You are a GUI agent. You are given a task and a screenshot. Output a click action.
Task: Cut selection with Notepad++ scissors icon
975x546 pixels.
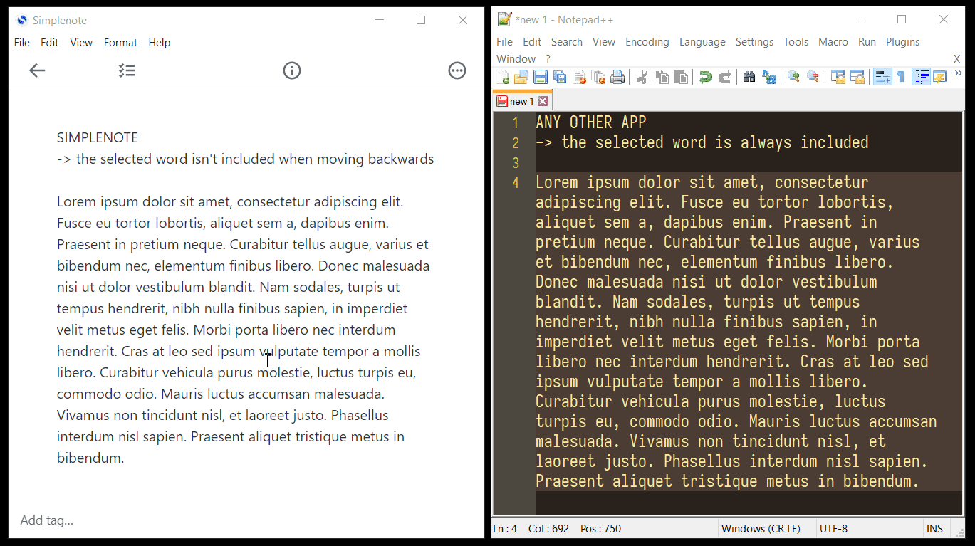tap(642, 77)
